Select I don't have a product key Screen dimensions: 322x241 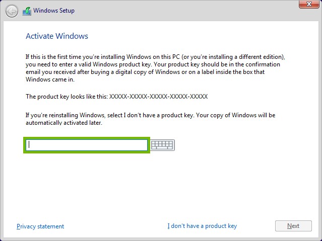202,226
